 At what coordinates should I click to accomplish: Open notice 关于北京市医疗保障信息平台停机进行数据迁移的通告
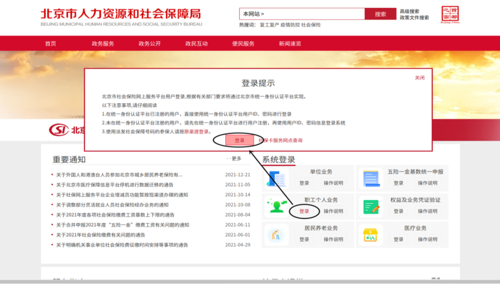point(115,185)
